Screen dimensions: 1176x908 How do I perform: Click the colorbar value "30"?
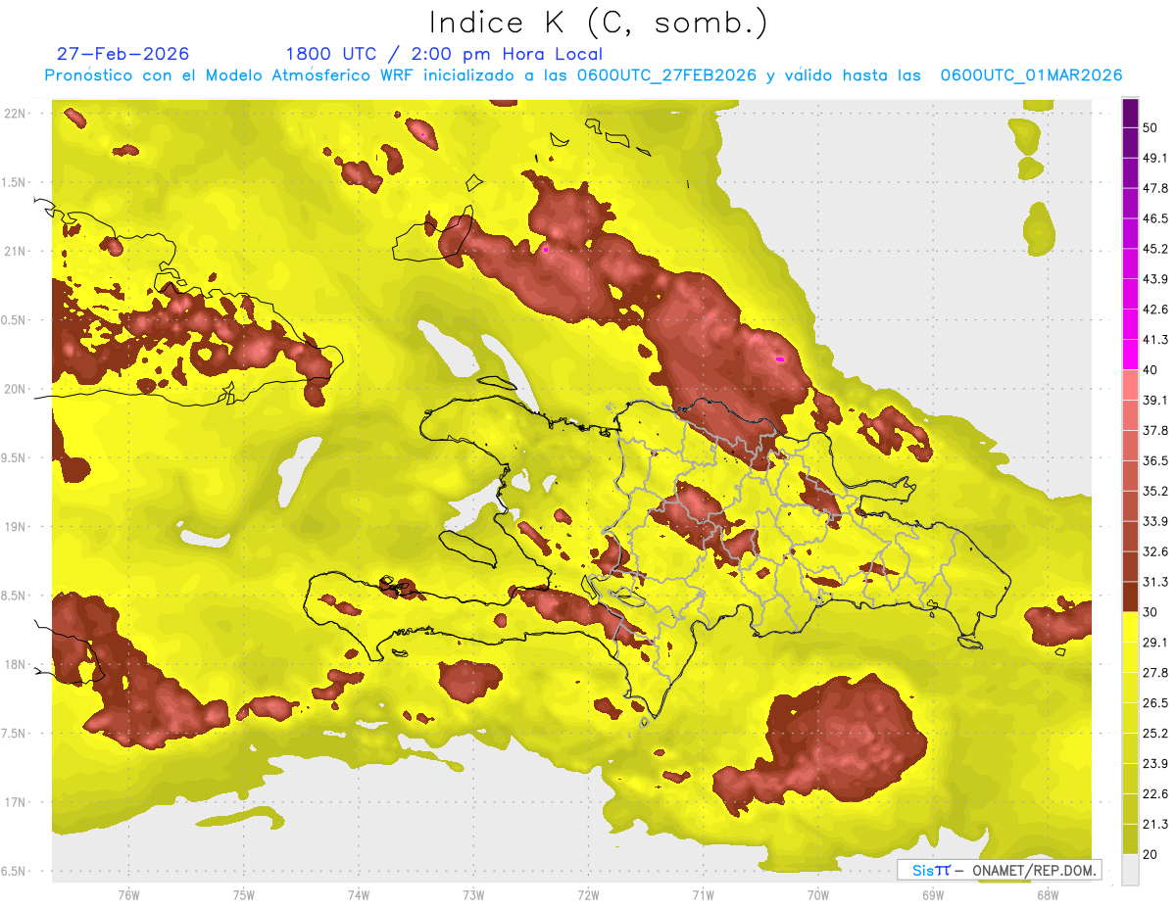coord(1151,612)
